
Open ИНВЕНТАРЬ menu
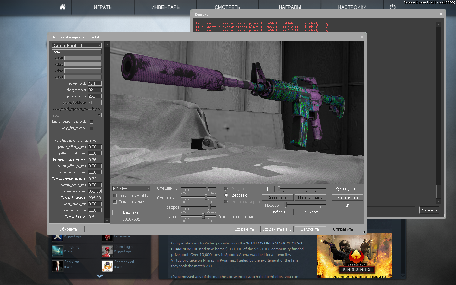coord(165,7)
